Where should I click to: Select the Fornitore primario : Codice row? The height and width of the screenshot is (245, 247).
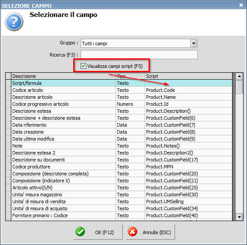coord(122,215)
